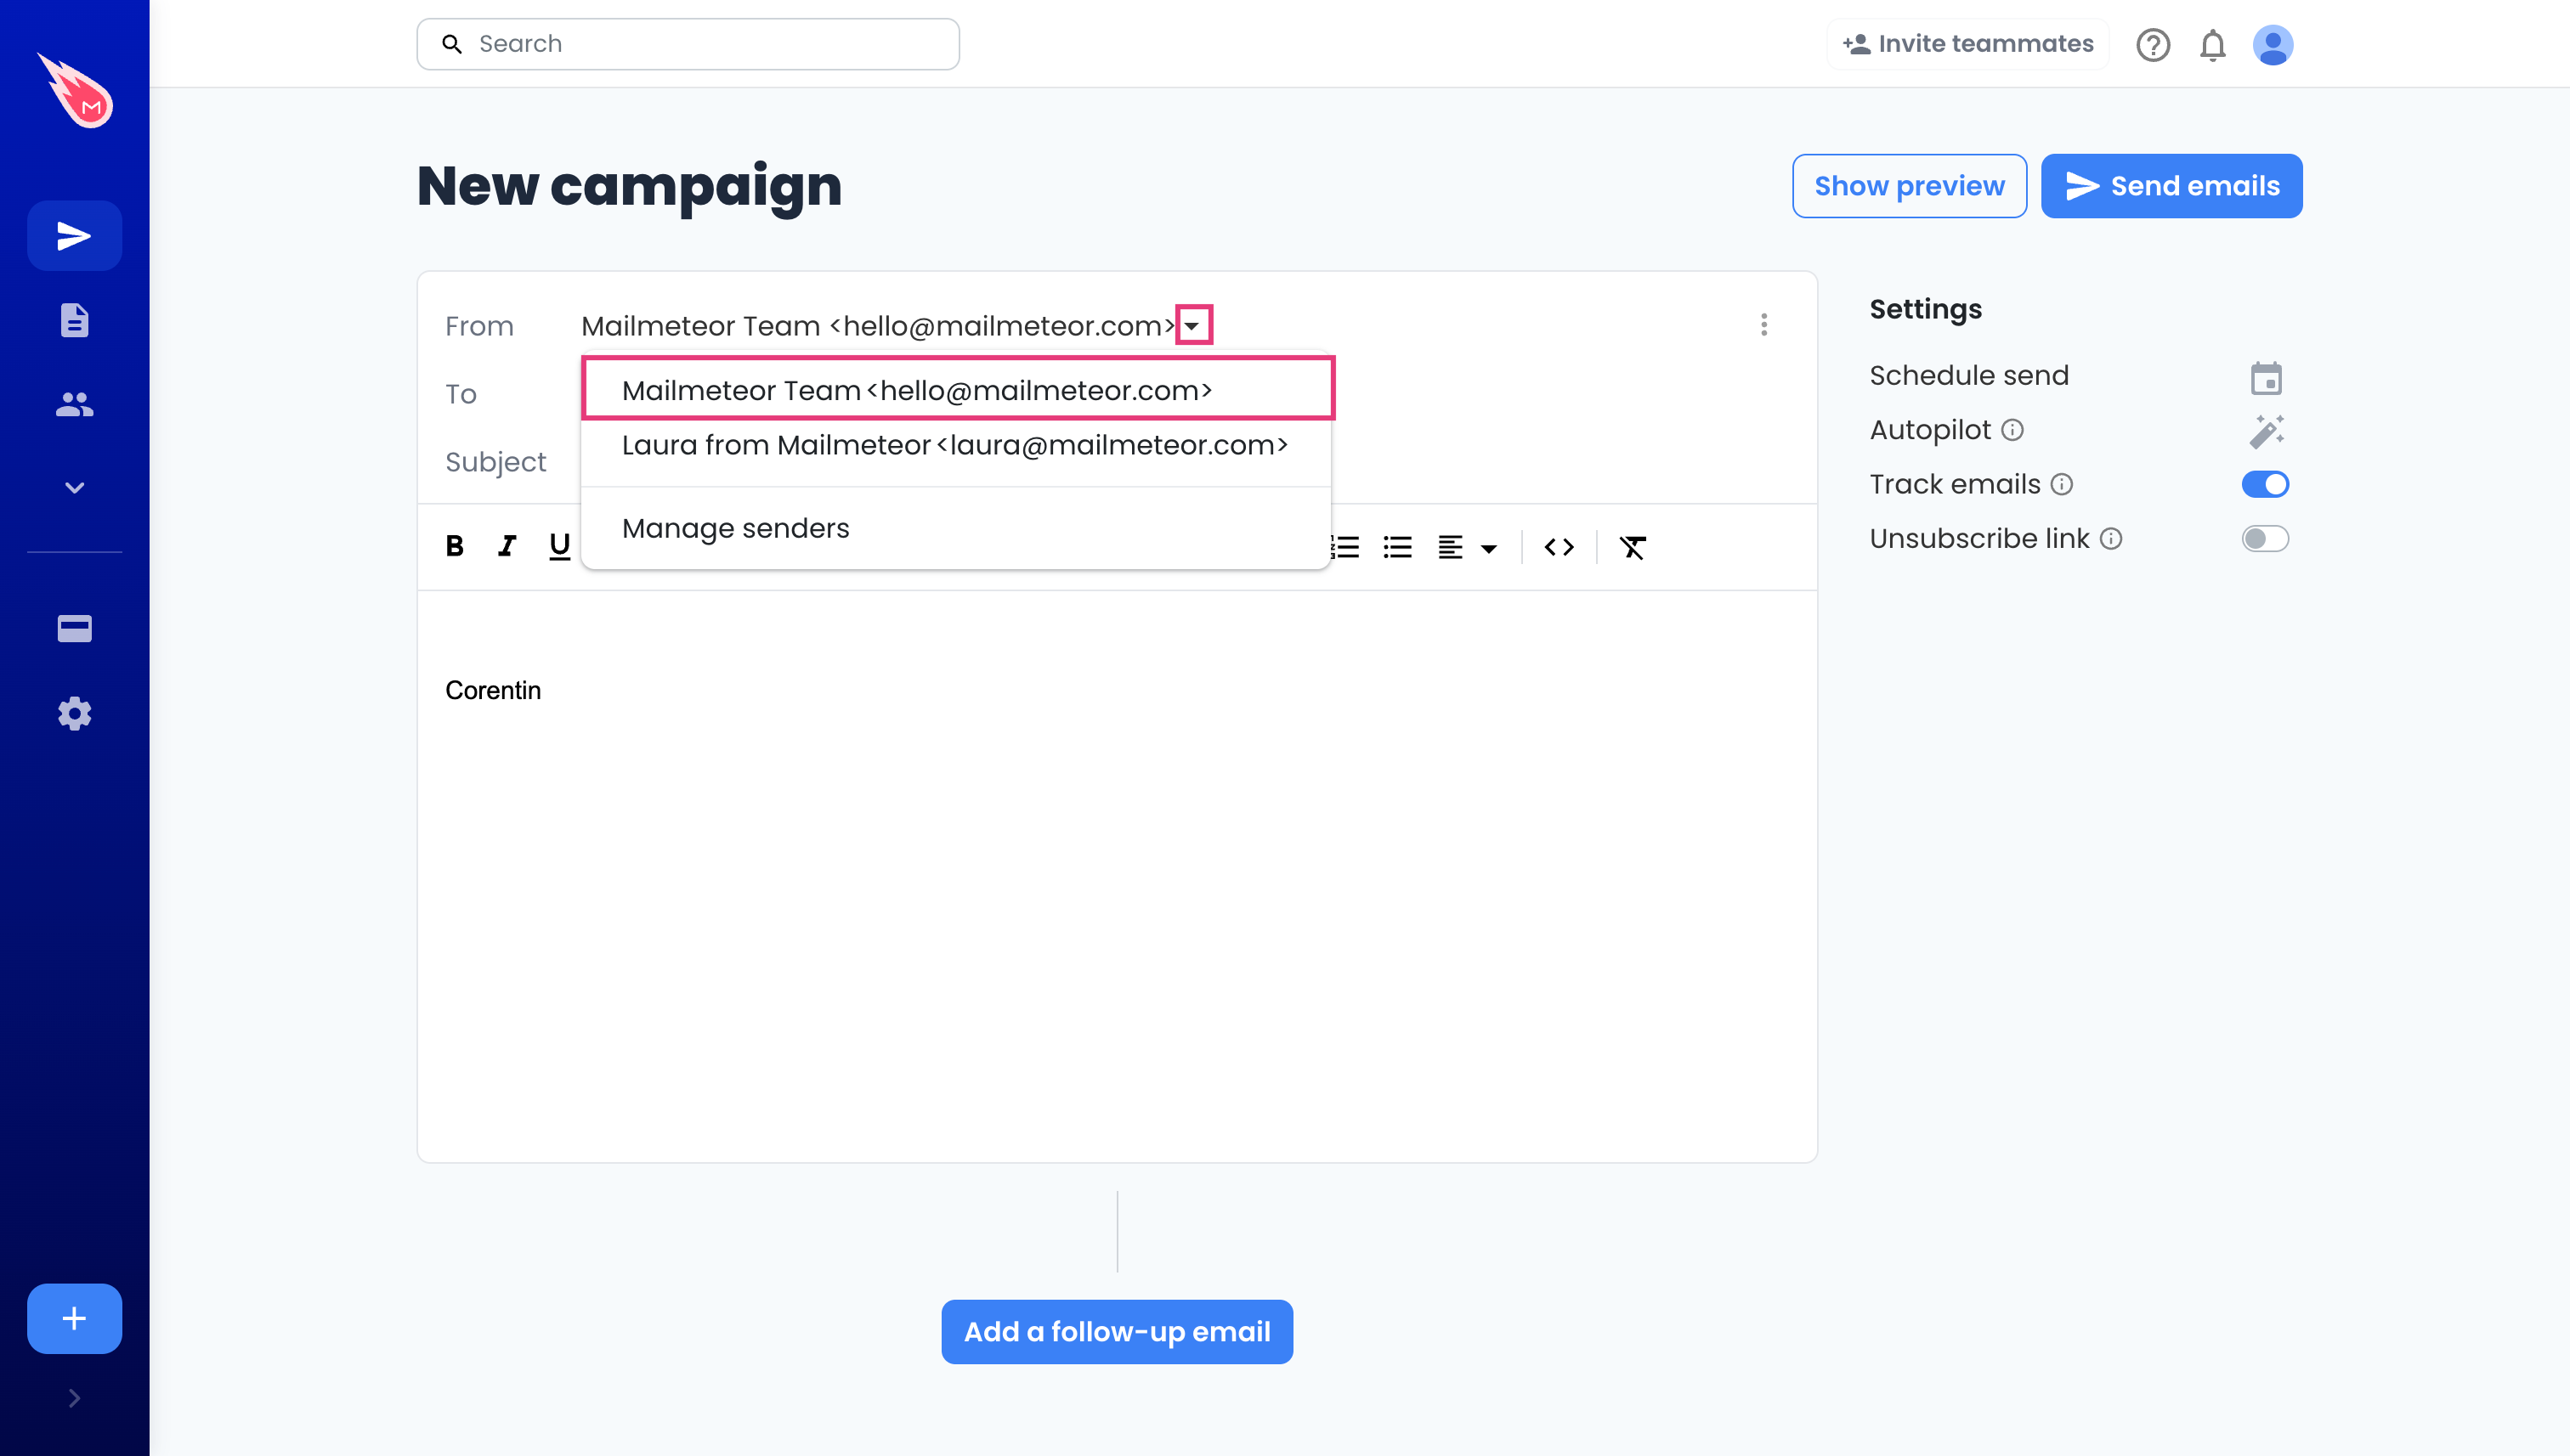Open Autopilot magic wand icon
2570x1456 pixels.
pos(2266,431)
